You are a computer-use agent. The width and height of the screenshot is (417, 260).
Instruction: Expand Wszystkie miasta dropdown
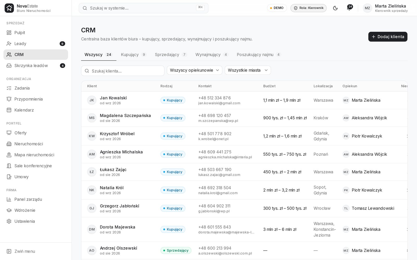click(x=248, y=70)
